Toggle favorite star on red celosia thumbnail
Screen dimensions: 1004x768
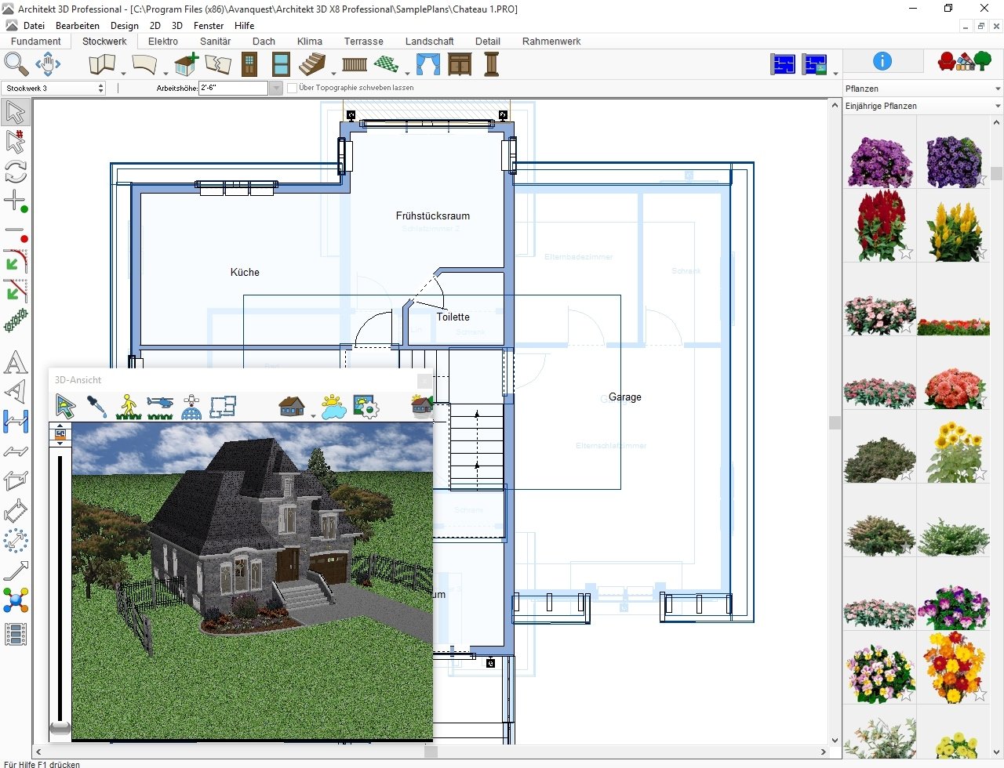pos(905,253)
